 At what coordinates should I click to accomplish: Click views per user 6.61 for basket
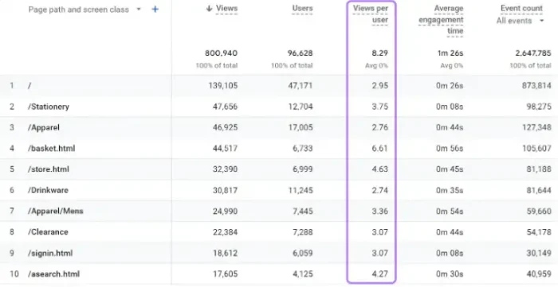(379, 149)
